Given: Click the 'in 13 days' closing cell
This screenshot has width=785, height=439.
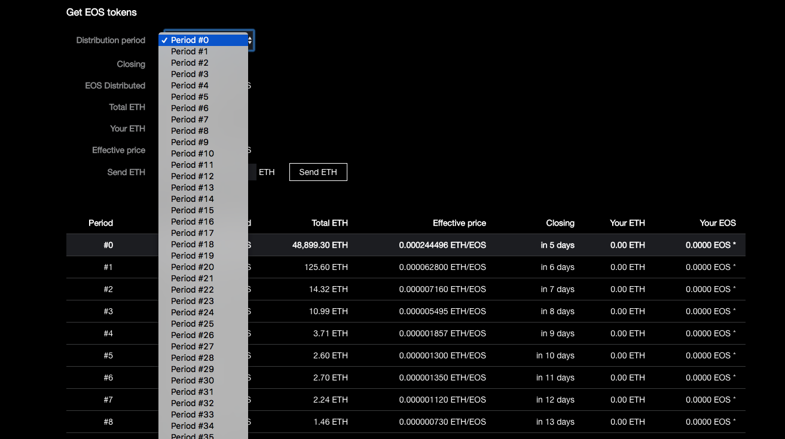Looking at the screenshot, I should click(x=555, y=422).
